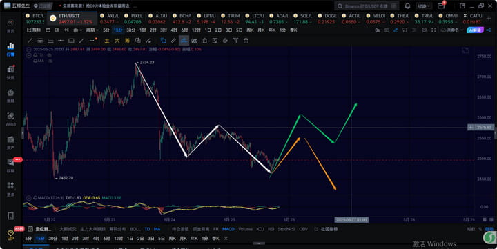
Task: Open the 指标 indicators button
Action: [x=34, y=30]
